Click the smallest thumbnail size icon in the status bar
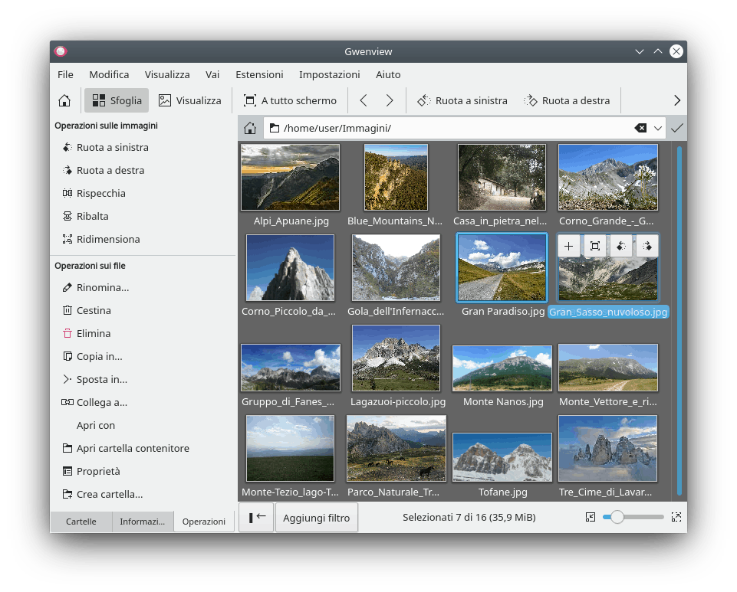This screenshot has width=737, height=592. click(x=590, y=517)
